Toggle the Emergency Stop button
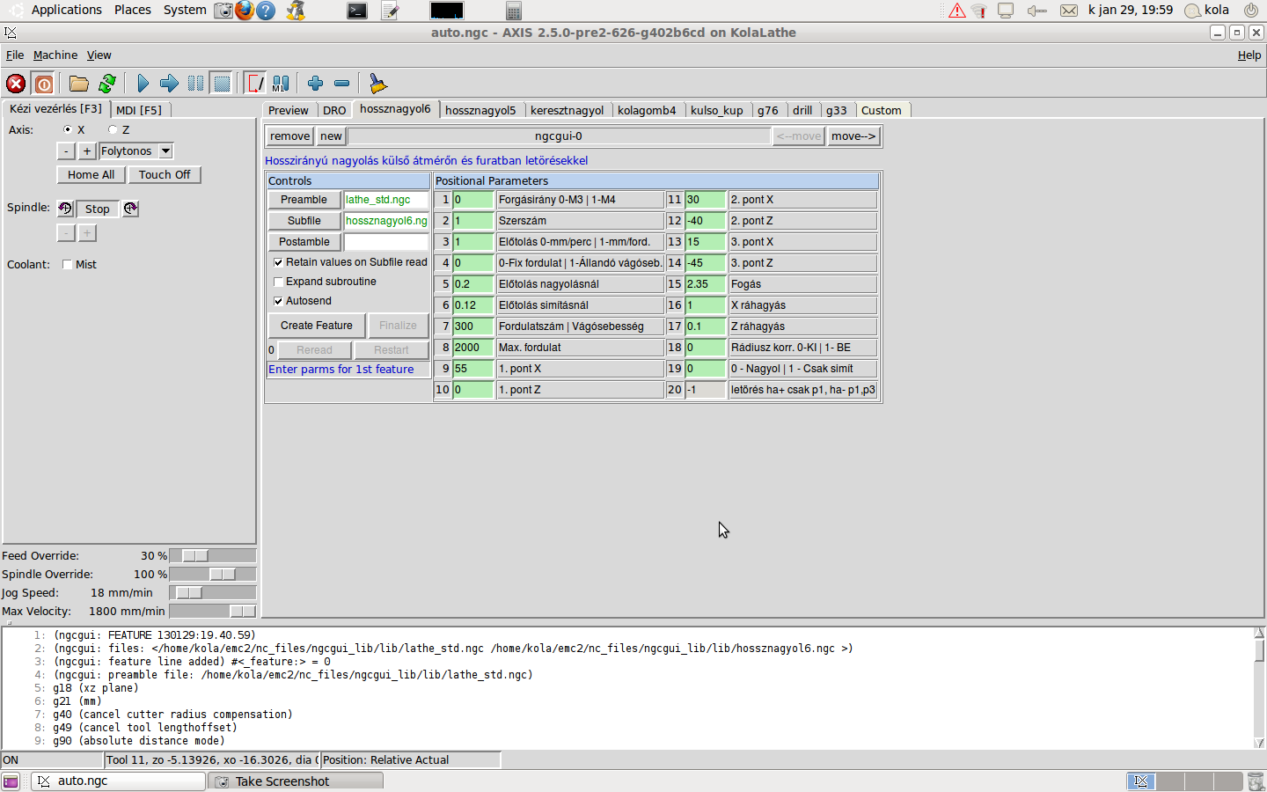The height and width of the screenshot is (792, 1267). [16, 84]
